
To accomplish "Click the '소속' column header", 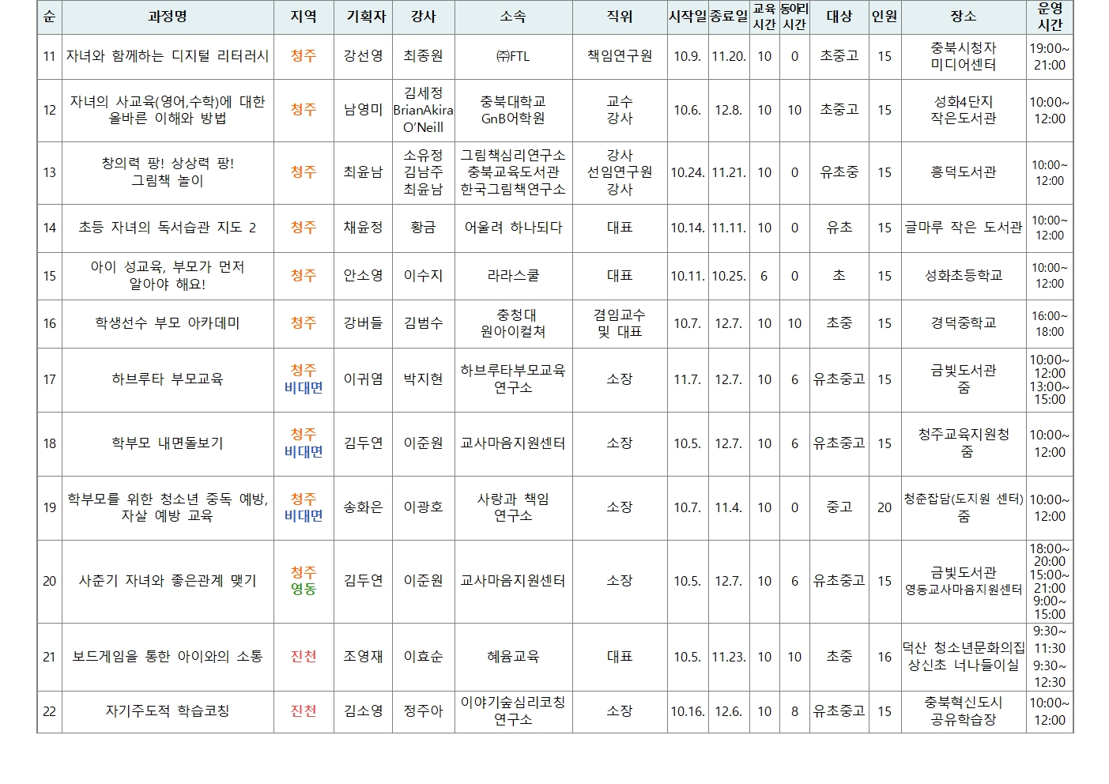I will (513, 17).
